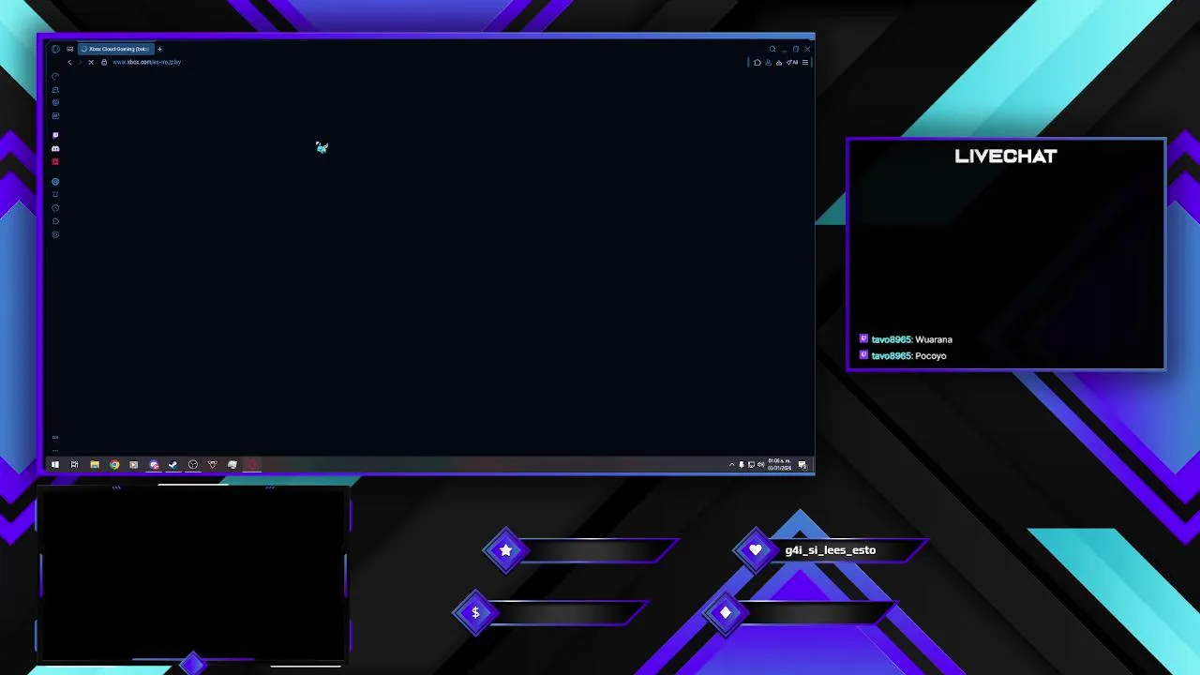Open GX Corner controller icon in tab bar
1200x675 pixels.
69,49
